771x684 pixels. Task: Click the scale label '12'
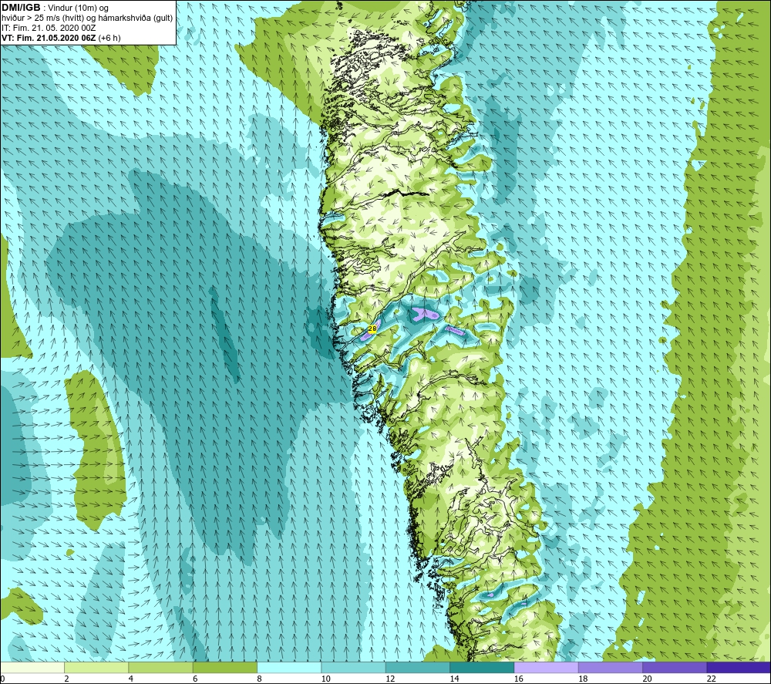[x=390, y=679]
